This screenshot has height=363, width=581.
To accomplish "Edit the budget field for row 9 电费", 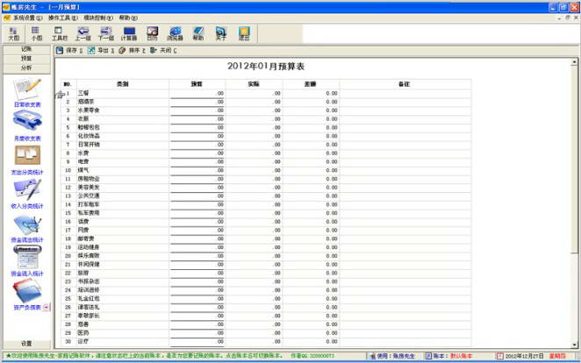I will (x=197, y=161).
